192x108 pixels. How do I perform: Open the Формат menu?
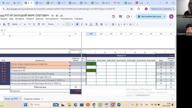(x=30, y=19)
